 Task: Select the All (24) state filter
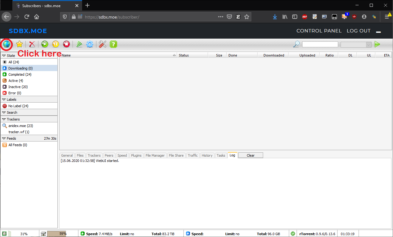click(29, 62)
